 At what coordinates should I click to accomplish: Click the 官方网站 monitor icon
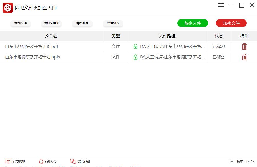point(8,161)
